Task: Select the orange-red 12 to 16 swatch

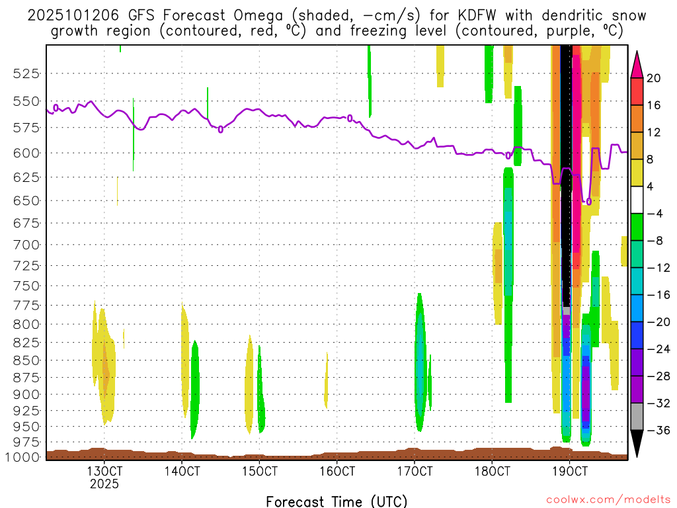Action: tap(637, 118)
